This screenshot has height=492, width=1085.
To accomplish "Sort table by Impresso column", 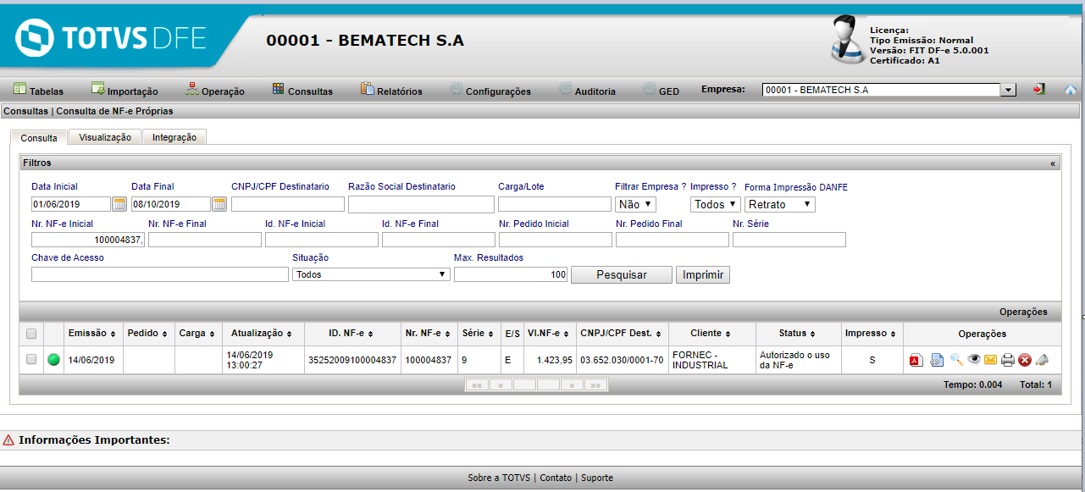I will [x=872, y=334].
